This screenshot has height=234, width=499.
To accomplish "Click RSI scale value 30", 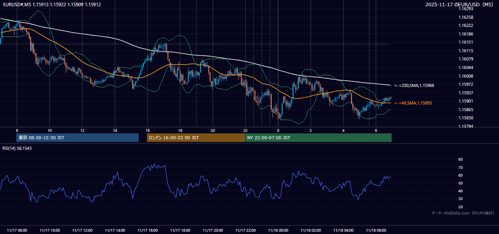I will pos(460,199).
